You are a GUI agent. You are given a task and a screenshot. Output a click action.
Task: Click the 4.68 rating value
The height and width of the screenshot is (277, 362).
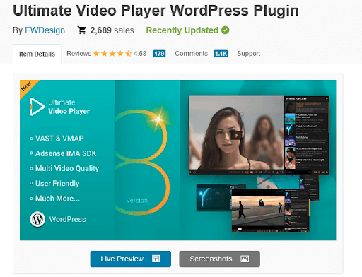tap(140, 54)
